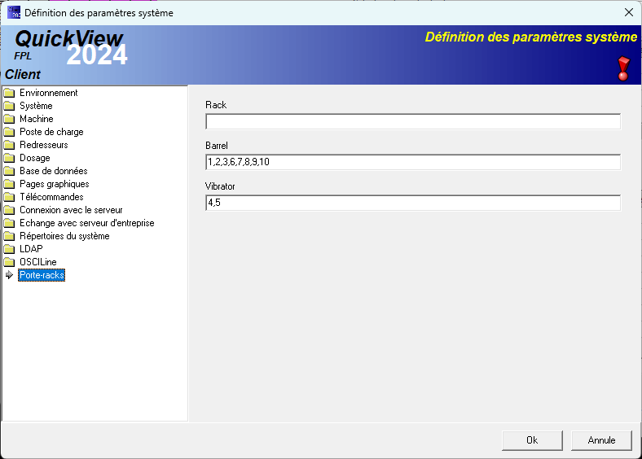Confirm settings with the Ok button

point(532,440)
